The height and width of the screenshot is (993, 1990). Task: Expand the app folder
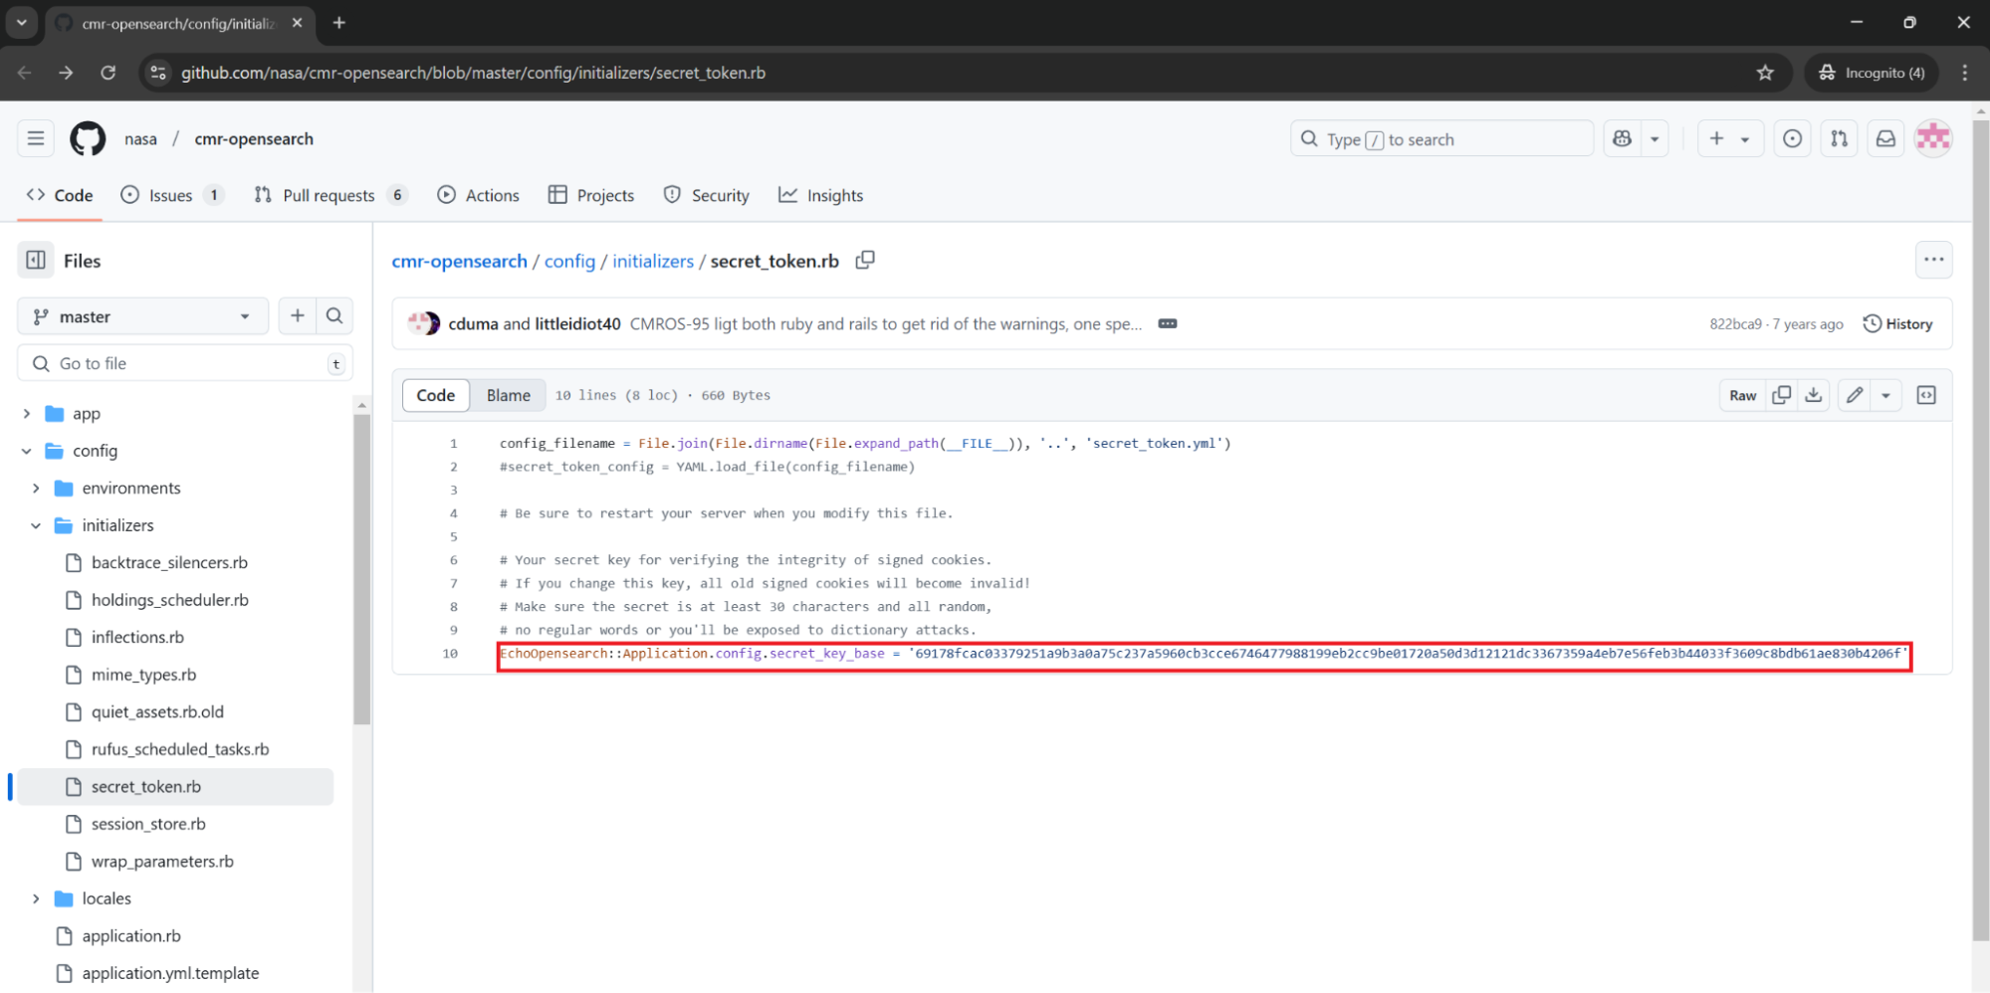[x=27, y=413]
